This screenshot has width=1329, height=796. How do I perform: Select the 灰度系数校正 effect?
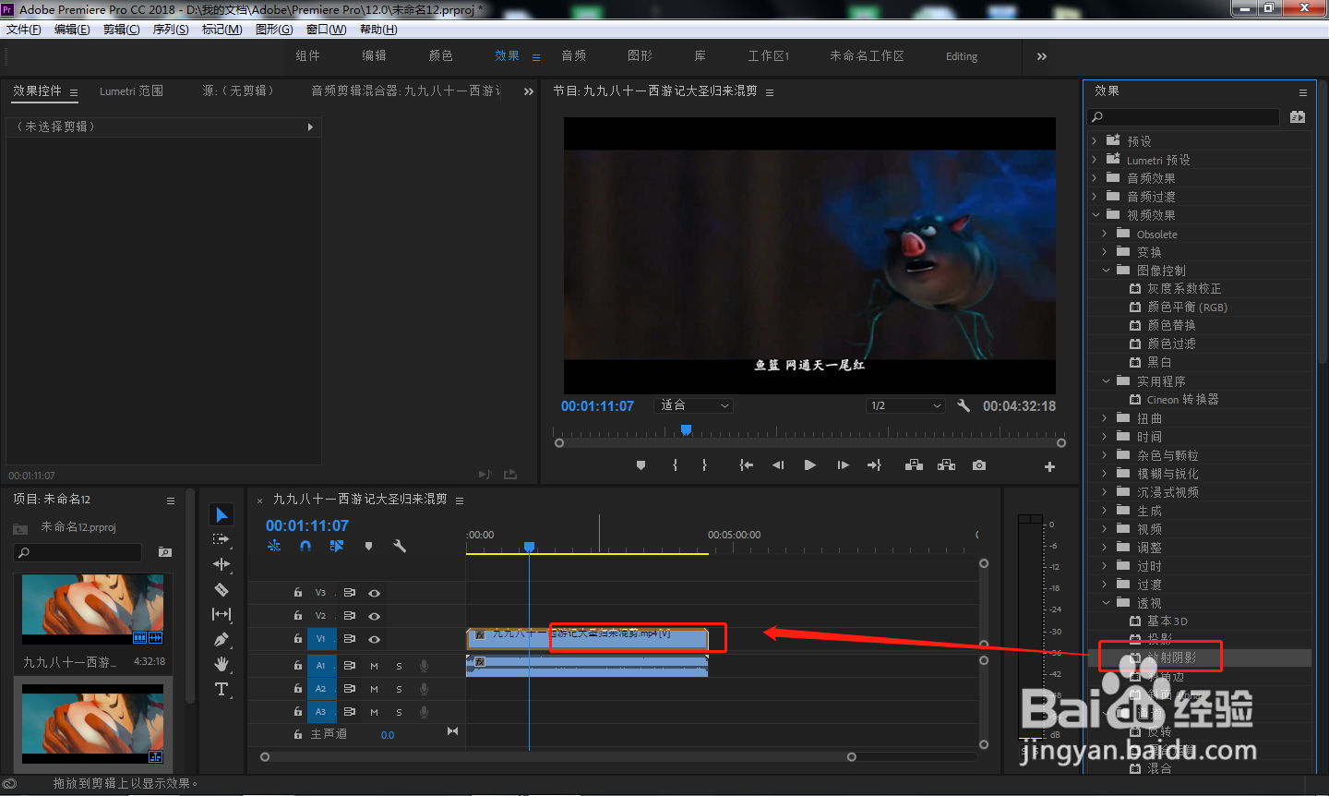tap(1184, 289)
